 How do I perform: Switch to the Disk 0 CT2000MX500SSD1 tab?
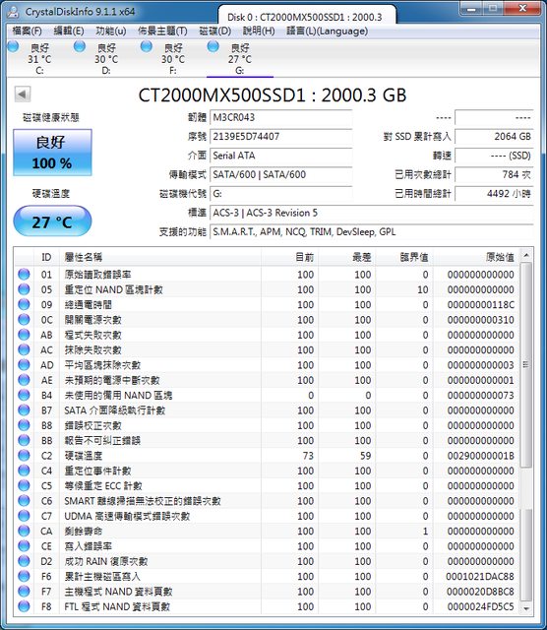pos(305,17)
